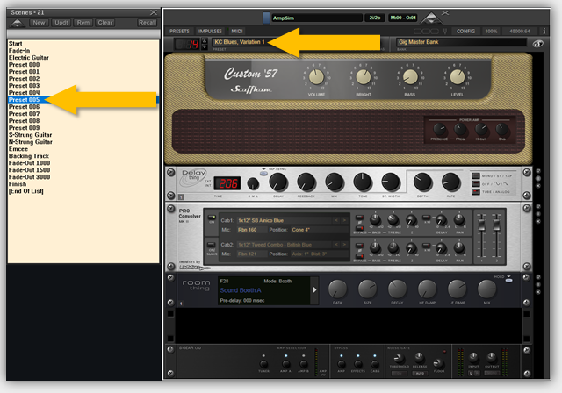This screenshot has height=393, width=562.
Task: Click the eye icon beside the bank field
Action: tap(537, 42)
